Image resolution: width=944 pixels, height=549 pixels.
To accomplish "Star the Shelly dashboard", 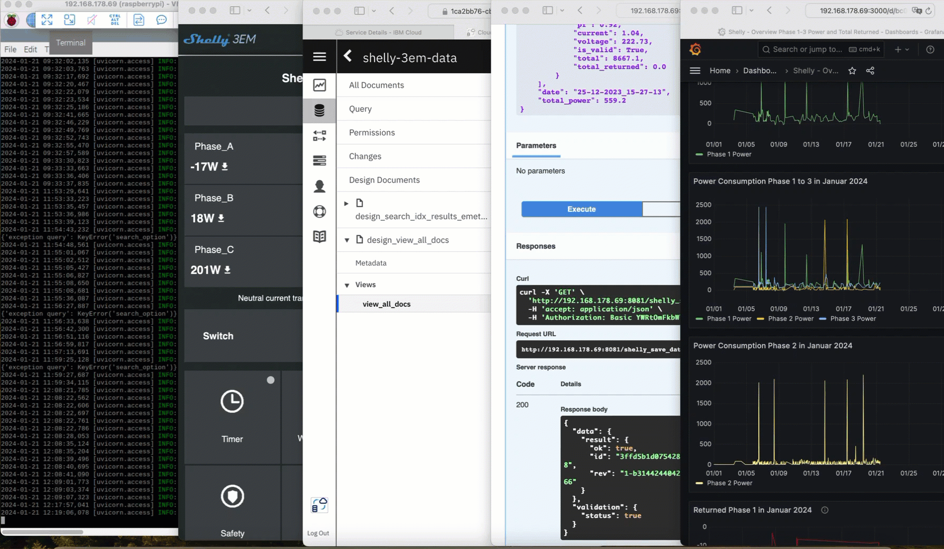I will (x=852, y=71).
